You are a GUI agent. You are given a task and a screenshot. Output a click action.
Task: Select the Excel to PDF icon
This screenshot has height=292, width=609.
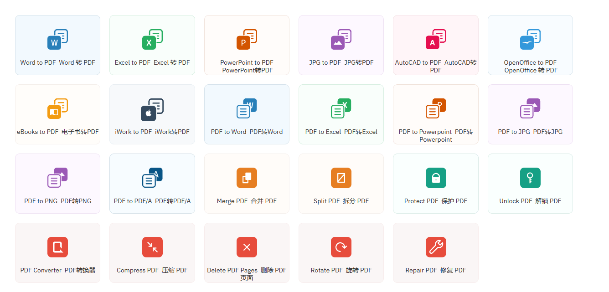click(152, 40)
